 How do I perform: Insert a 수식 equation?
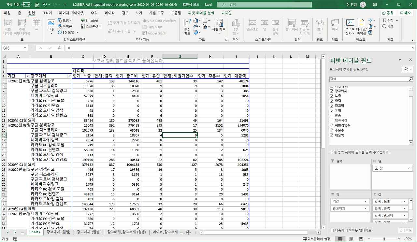tap(390, 21)
